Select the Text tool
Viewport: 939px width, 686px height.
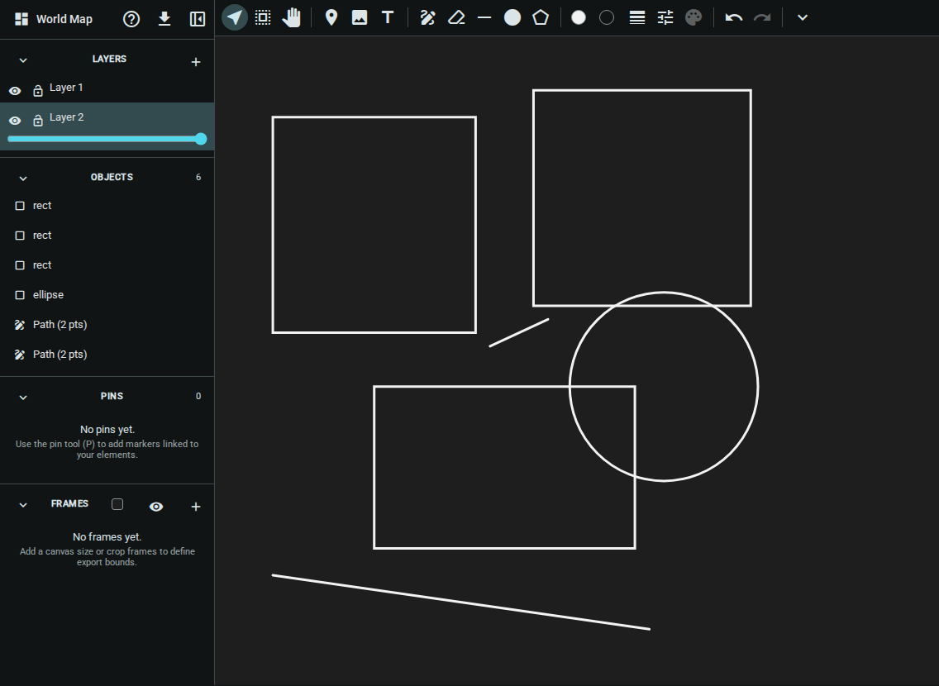(x=388, y=17)
